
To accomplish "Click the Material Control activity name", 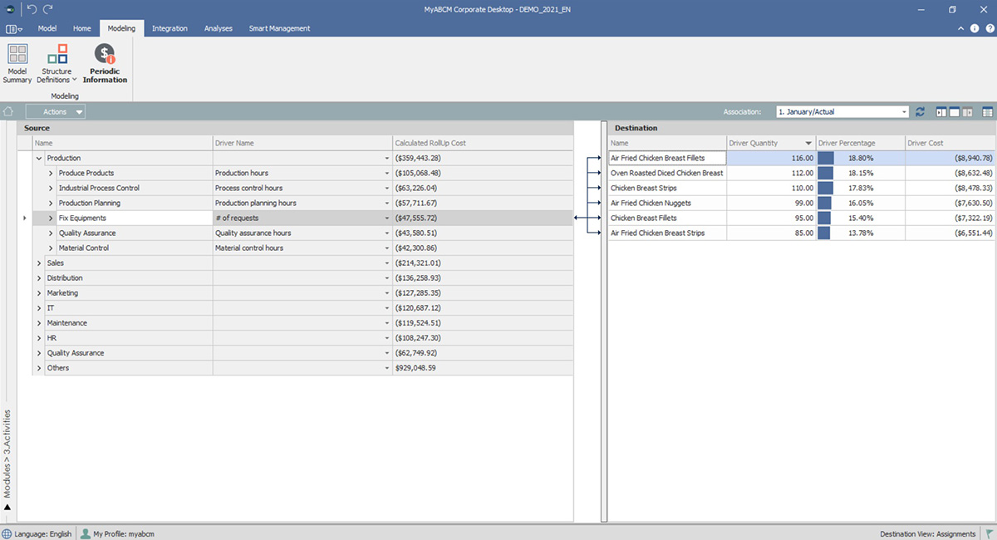I will coord(83,248).
